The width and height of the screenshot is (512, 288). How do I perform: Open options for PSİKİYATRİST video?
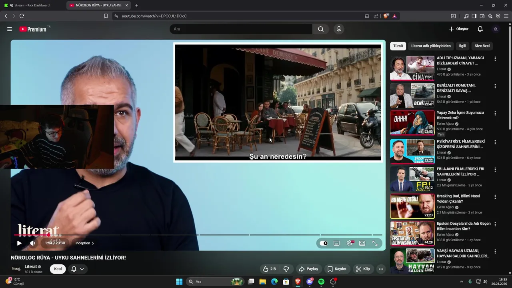495,142
